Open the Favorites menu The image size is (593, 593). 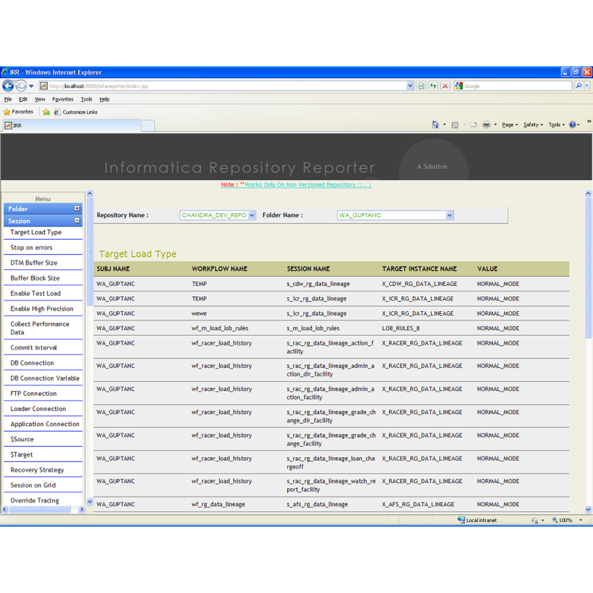63,99
